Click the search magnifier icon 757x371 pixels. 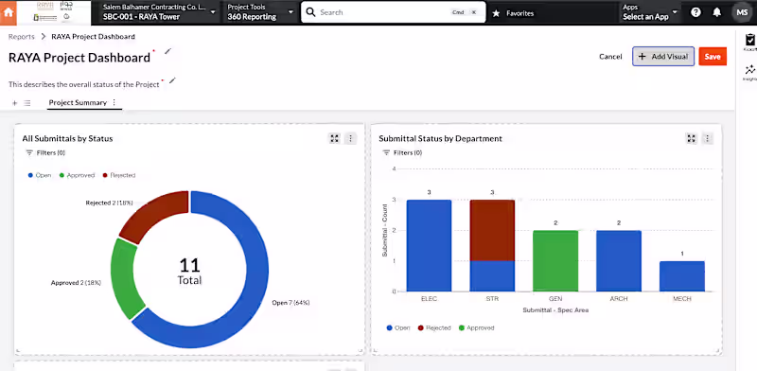coord(311,12)
